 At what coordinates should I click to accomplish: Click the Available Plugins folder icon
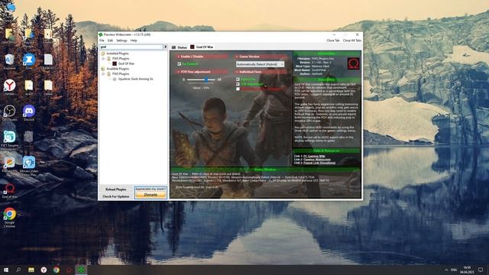[x=103, y=69]
